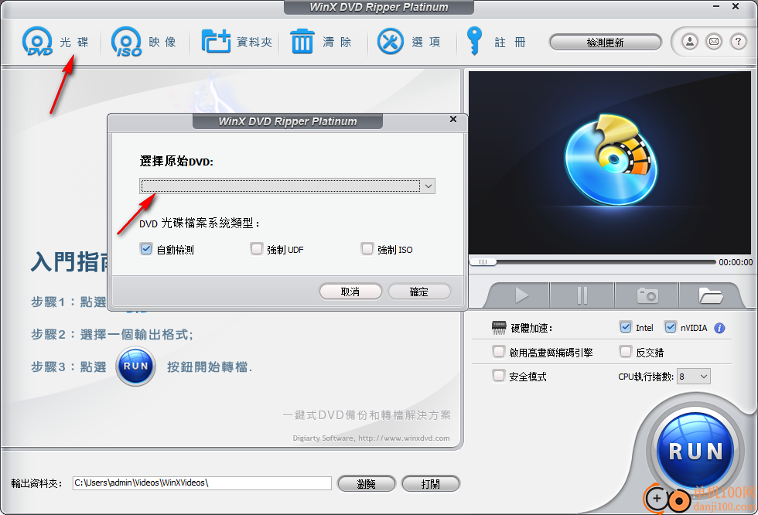This screenshot has height=515, width=758.
Task: Click the 輸出資料夾: label
Action: pyautogui.click(x=37, y=483)
